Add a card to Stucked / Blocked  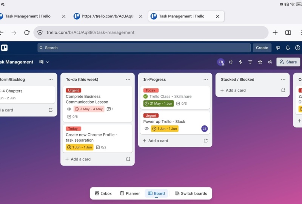click(233, 90)
